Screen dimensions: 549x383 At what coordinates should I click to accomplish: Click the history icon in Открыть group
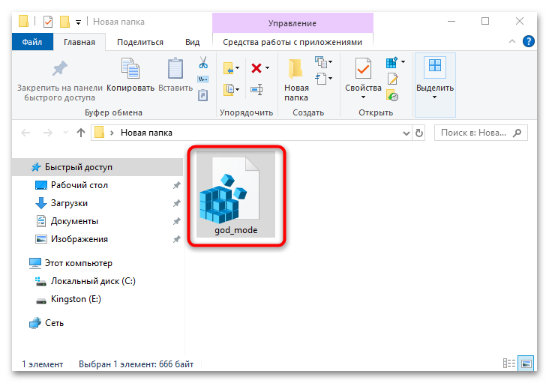[392, 95]
